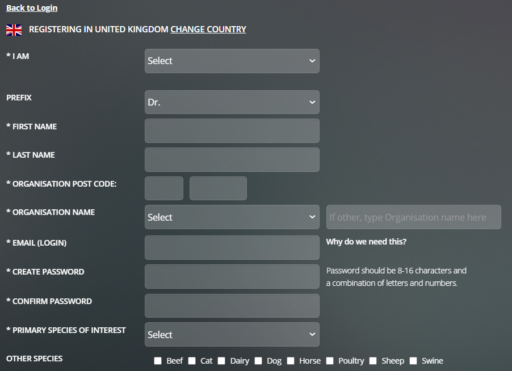Tick the Beef species checkbox
This screenshot has width=512, height=371.
pyautogui.click(x=158, y=361)
